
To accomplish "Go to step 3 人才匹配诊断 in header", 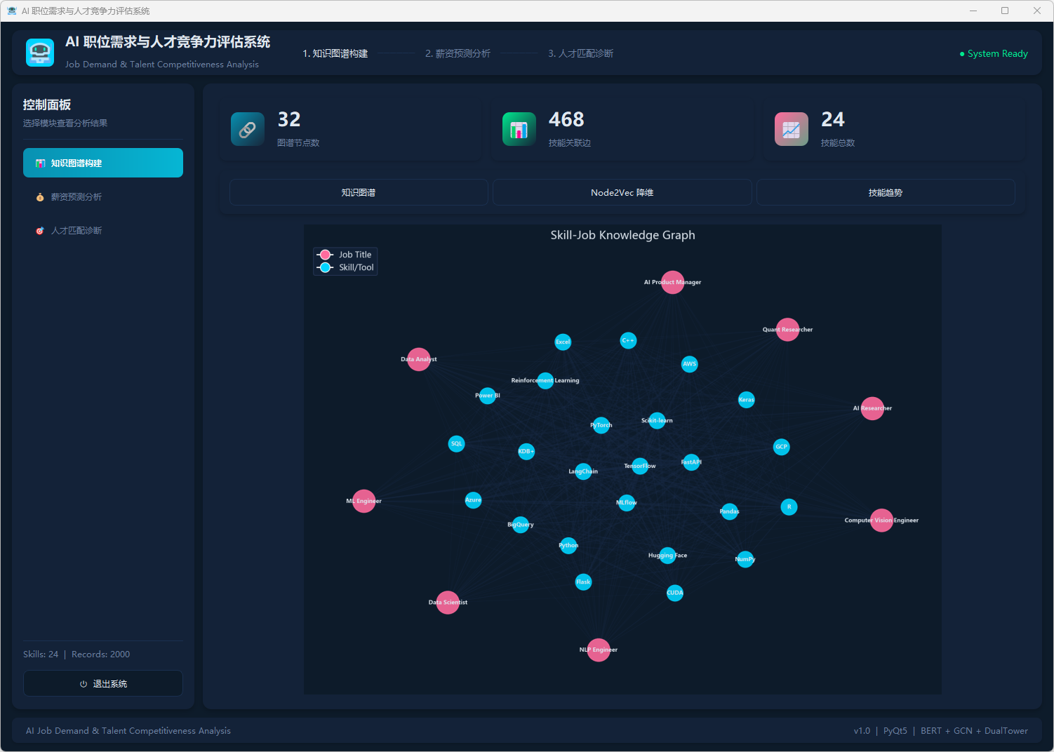I will point(580,53).
